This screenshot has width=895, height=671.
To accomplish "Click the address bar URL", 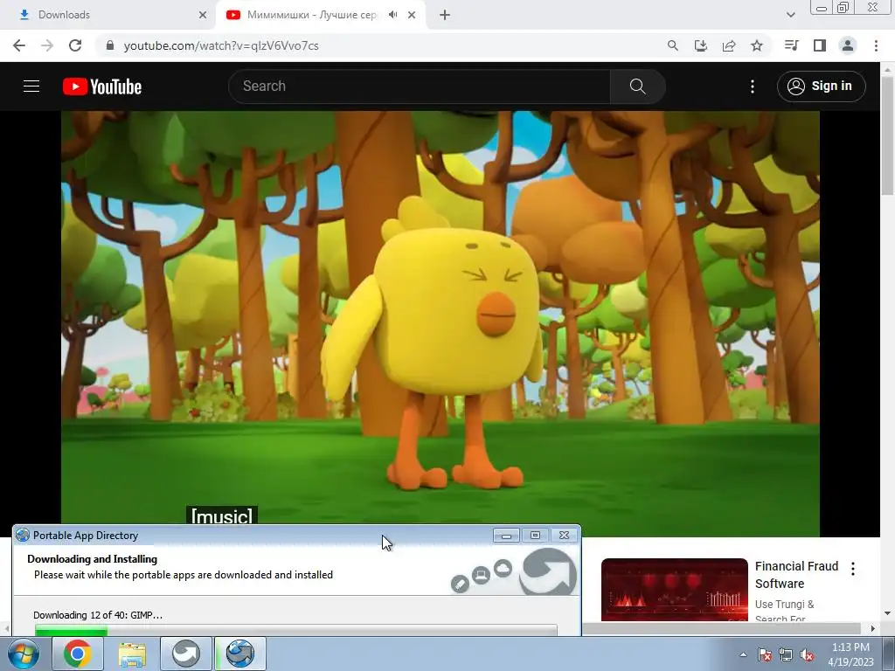I will (x=221, y=45).
